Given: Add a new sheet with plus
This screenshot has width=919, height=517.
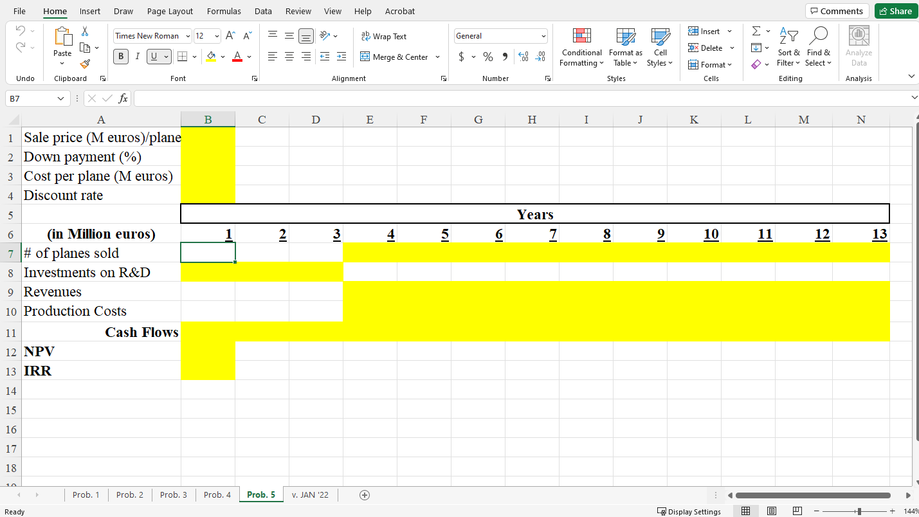Looking at the screenshot, I should (365, 494).
